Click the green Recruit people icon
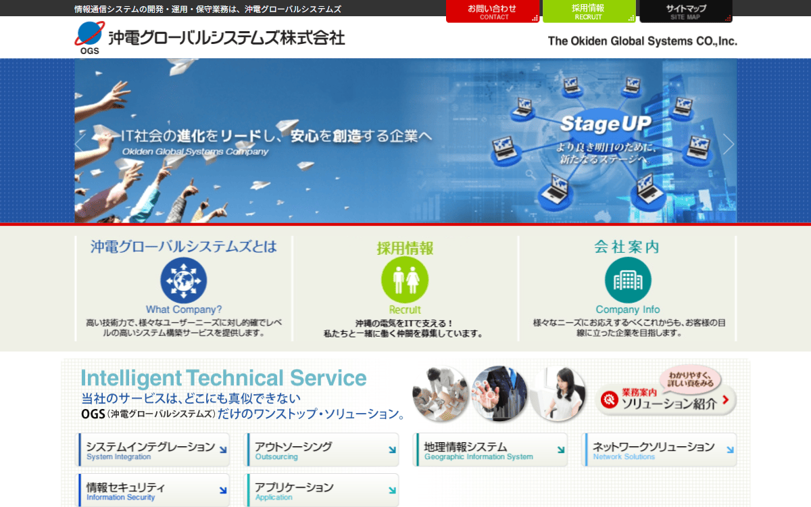The height and width of the screenshot is (507, 811). [x=405, y=280]
